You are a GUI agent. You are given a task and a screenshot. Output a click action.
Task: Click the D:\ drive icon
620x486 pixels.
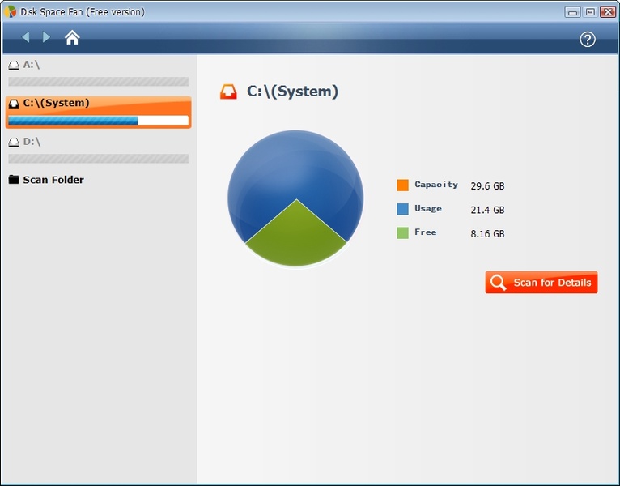tap(14, 142)
